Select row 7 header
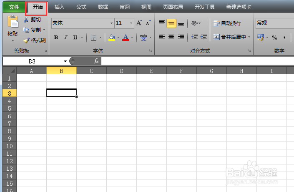The width and height of the screenshot is (294, 192). pyautogui.click(x=10, y=124)
